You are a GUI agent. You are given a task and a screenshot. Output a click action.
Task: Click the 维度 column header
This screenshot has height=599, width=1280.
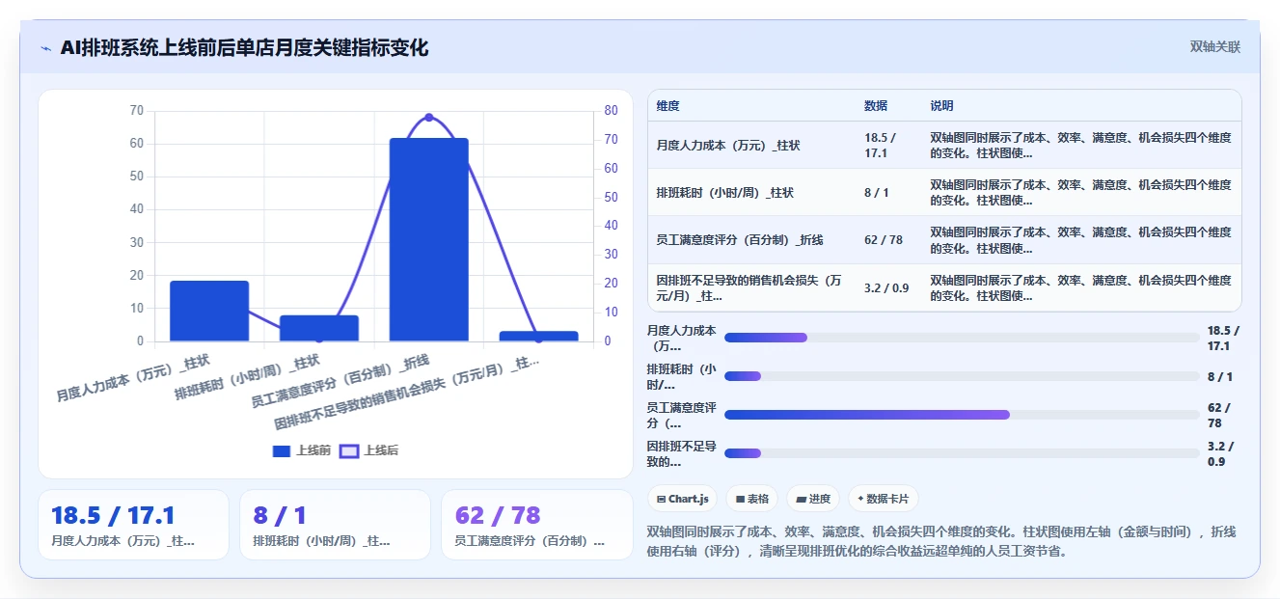[x=667, y=106]
